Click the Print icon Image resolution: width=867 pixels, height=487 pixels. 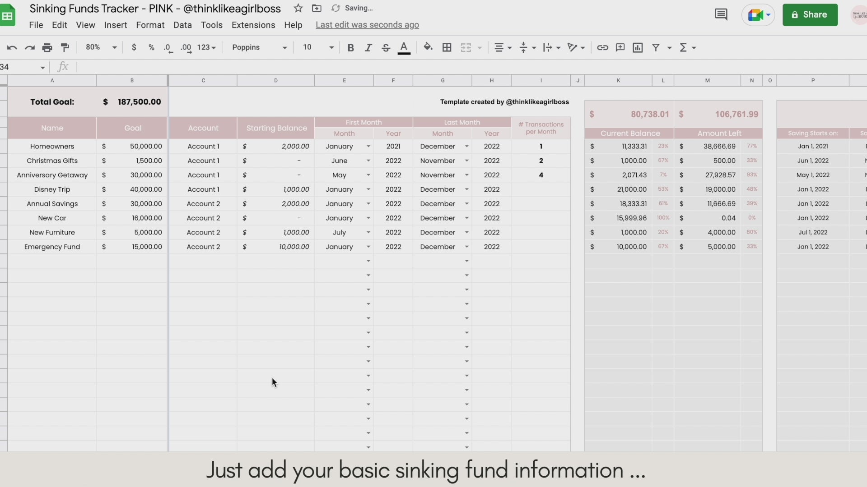pos(47,47)
